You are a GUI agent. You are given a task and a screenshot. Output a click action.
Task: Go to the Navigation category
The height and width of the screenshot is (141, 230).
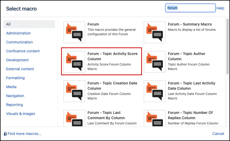point(15,96)
